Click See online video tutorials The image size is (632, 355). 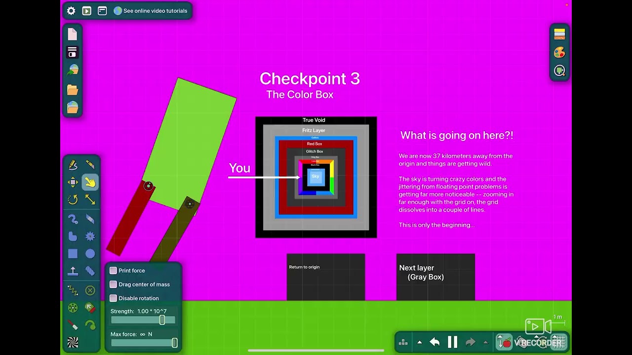(151, 11)
